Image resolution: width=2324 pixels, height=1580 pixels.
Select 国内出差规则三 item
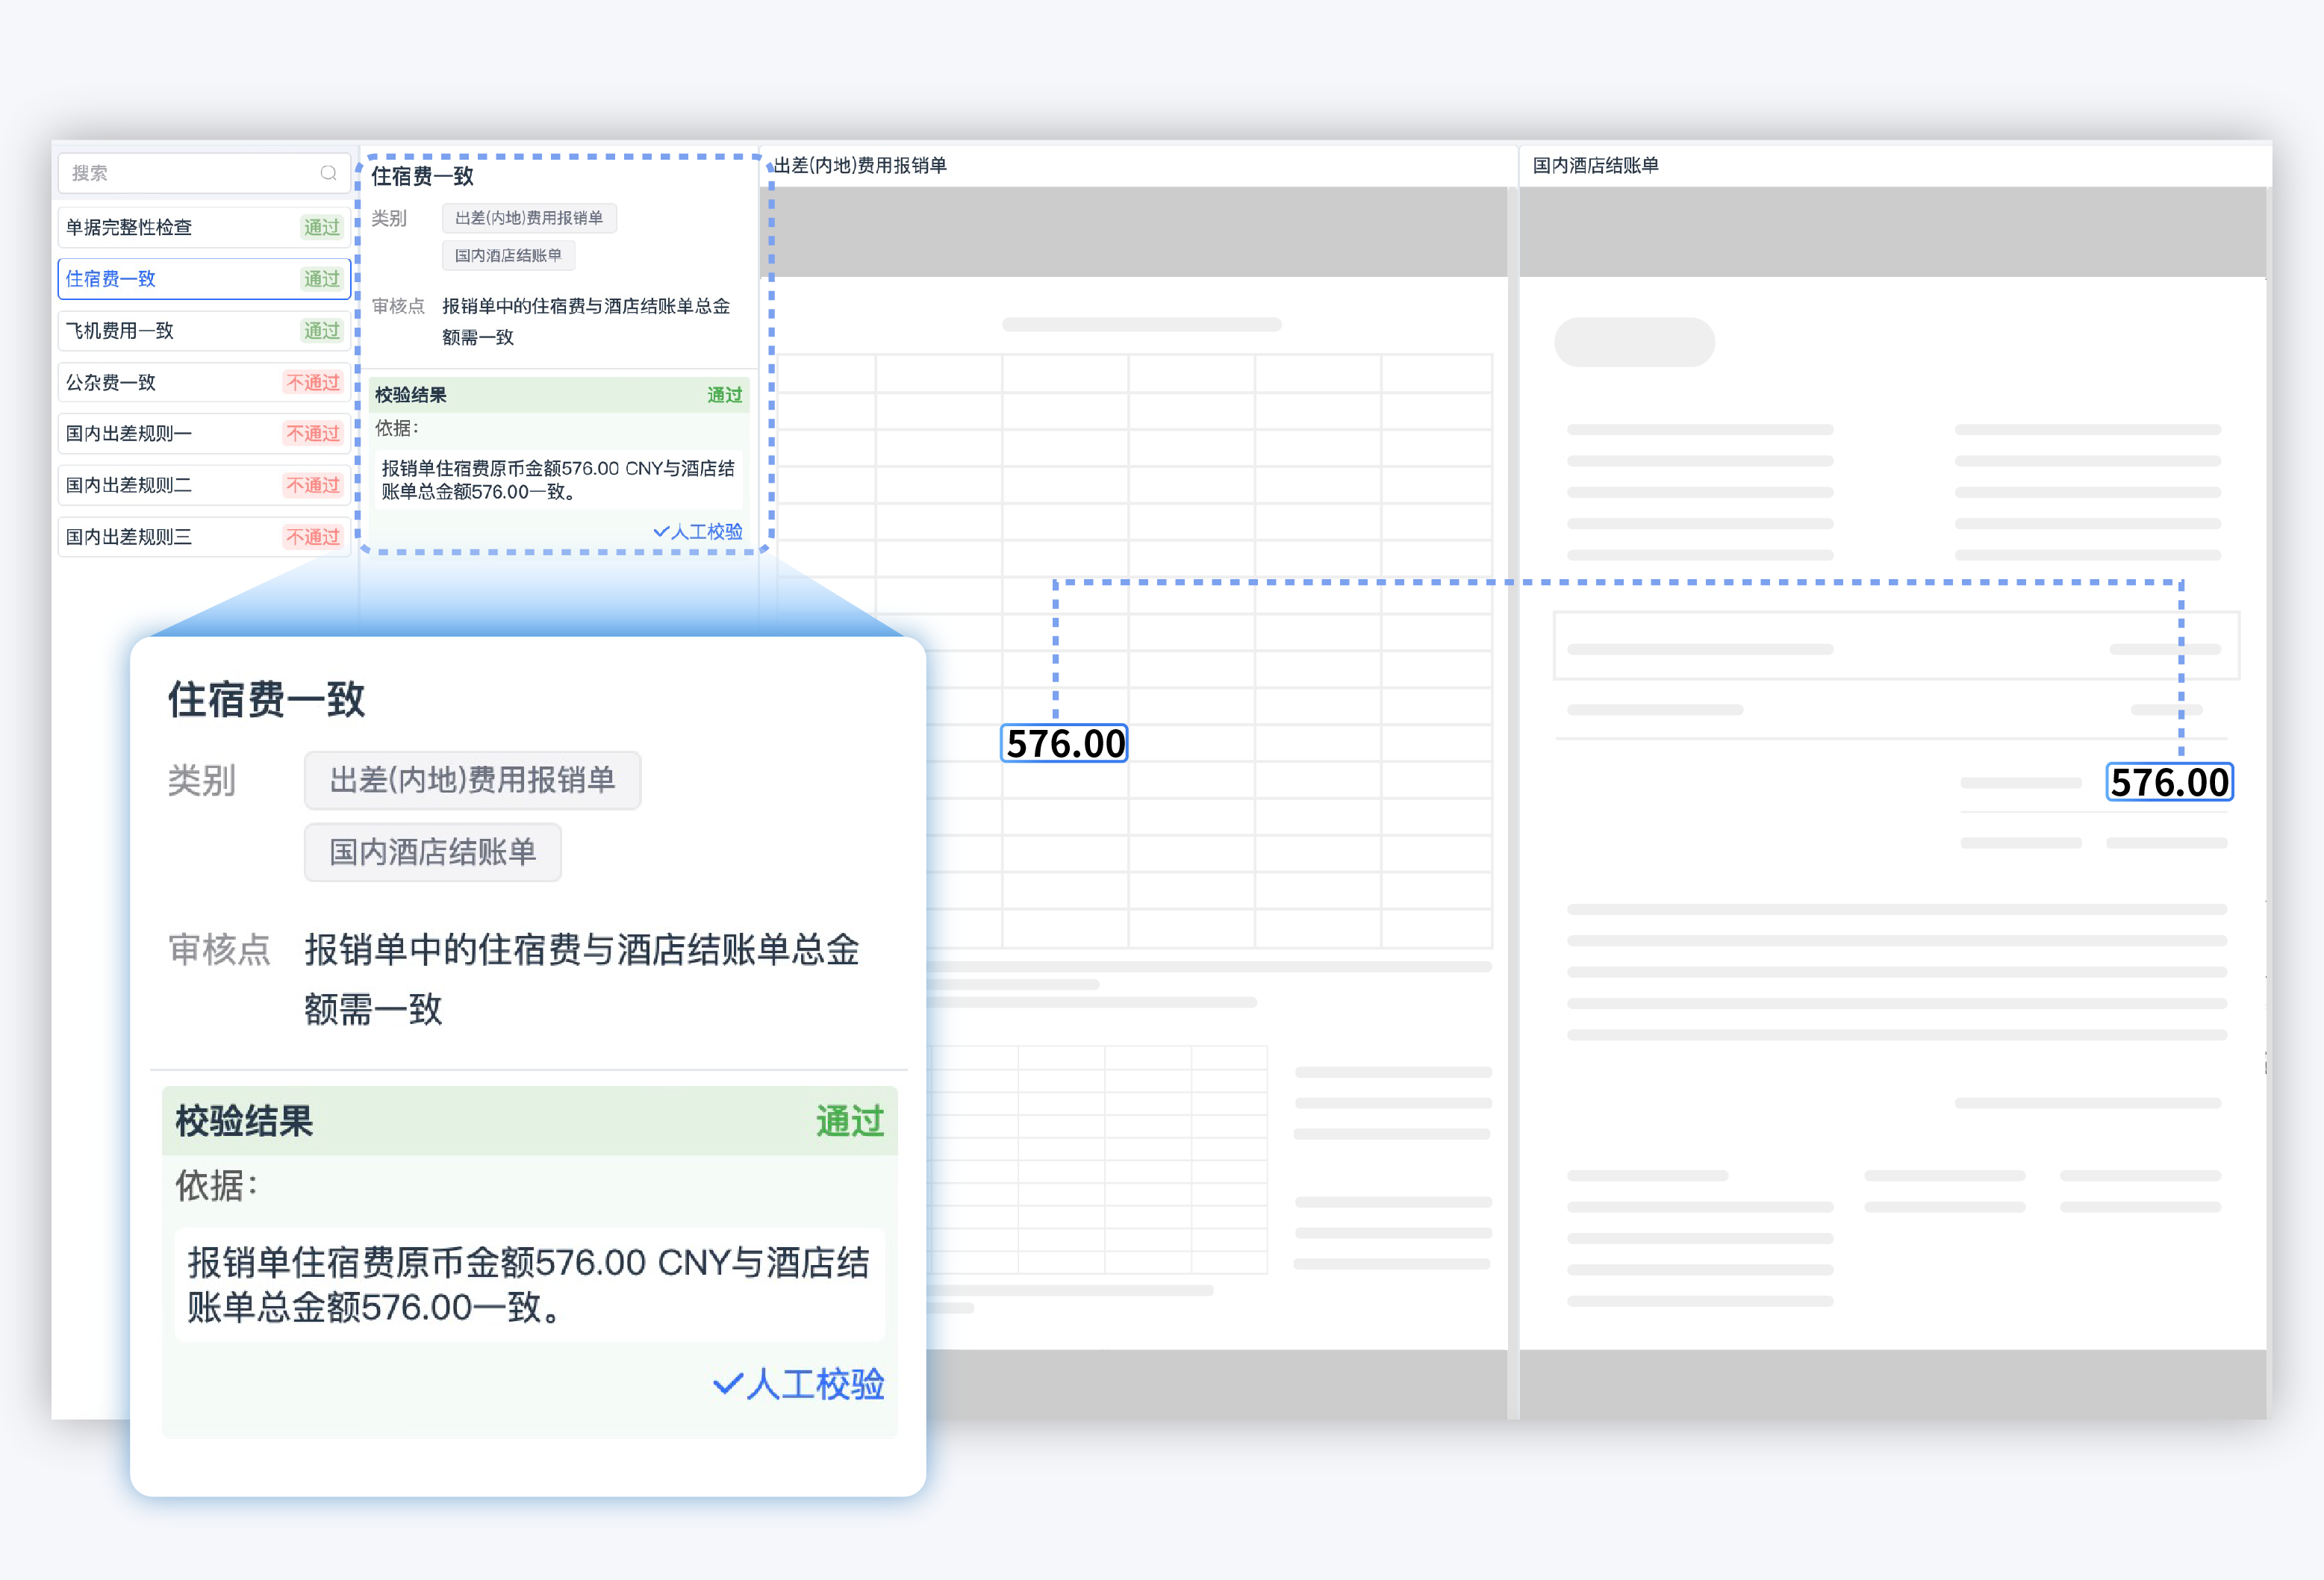pyautogui.click(x=129, y=537)
